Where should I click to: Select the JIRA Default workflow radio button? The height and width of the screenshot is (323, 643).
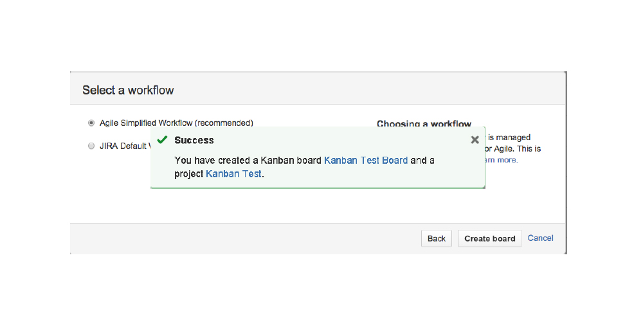click(x=91, y=146)
